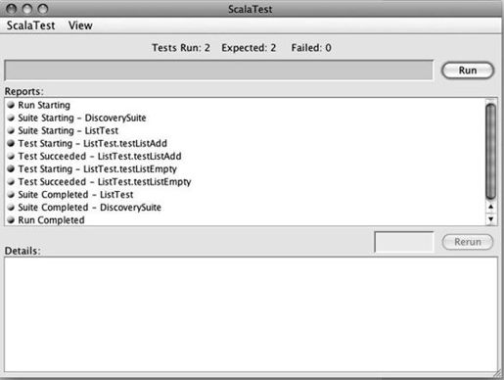Select icon for Test Starting ListTest.testListEmpty
Image resolution: width=504 pixels, height=380 pixels.
(x=11, y=168)
